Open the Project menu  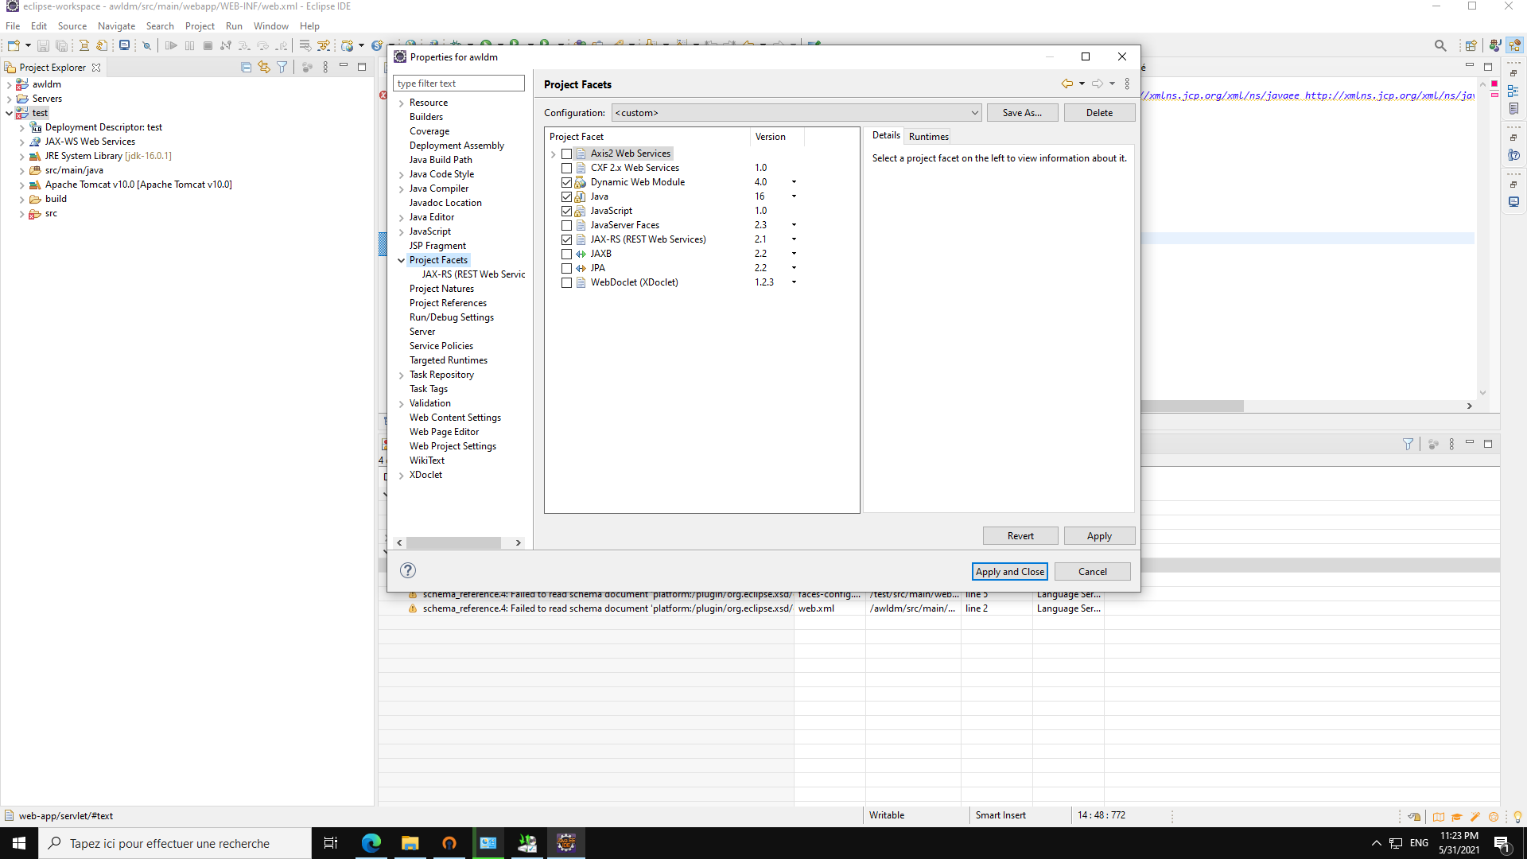(200, 26)
